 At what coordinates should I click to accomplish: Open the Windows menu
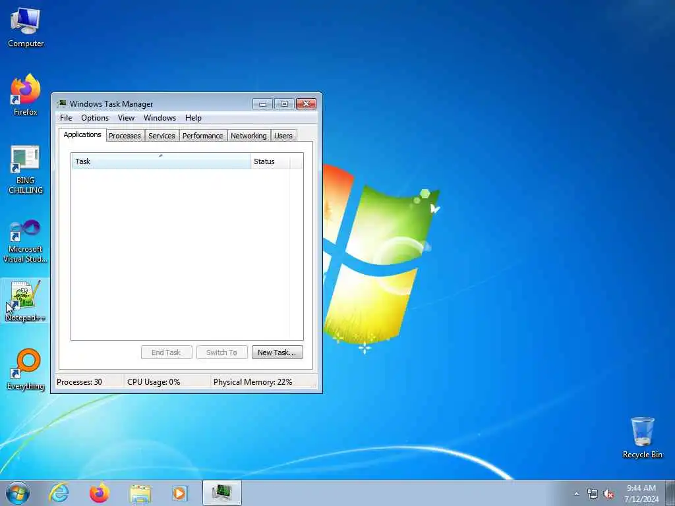click(160, 118)
